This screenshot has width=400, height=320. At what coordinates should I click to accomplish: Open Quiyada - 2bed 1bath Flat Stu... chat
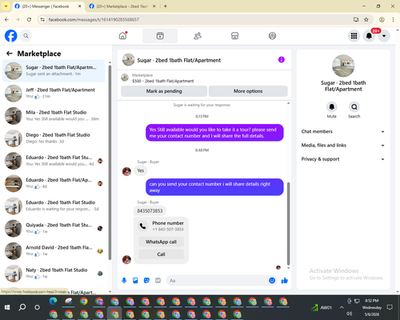click(x=54, y=228)
